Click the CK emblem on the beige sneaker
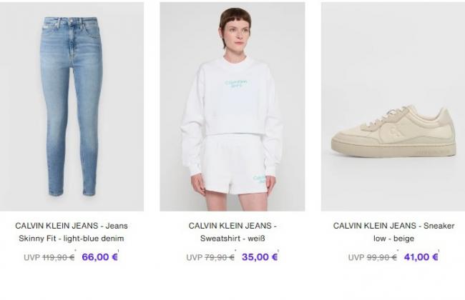This screenshot has width=465, height=300. click(x=395, y=131)
